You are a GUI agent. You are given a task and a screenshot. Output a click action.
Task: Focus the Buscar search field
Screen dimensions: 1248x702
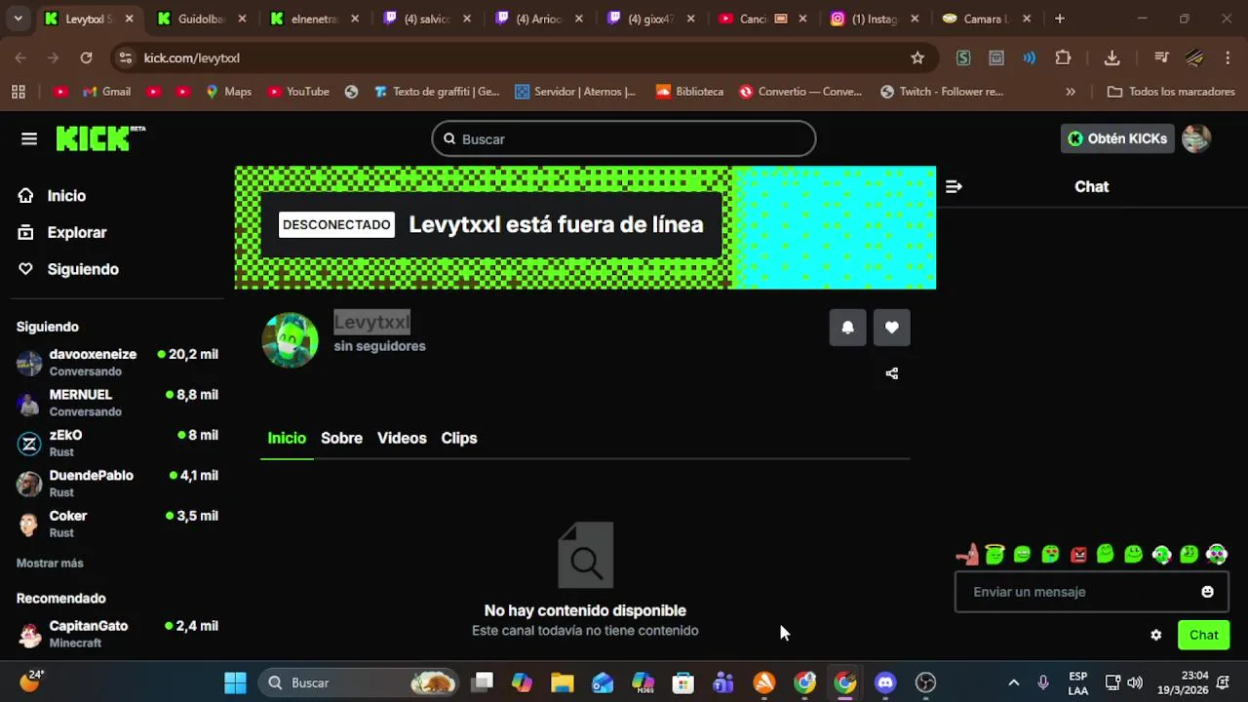click(624, 139)
